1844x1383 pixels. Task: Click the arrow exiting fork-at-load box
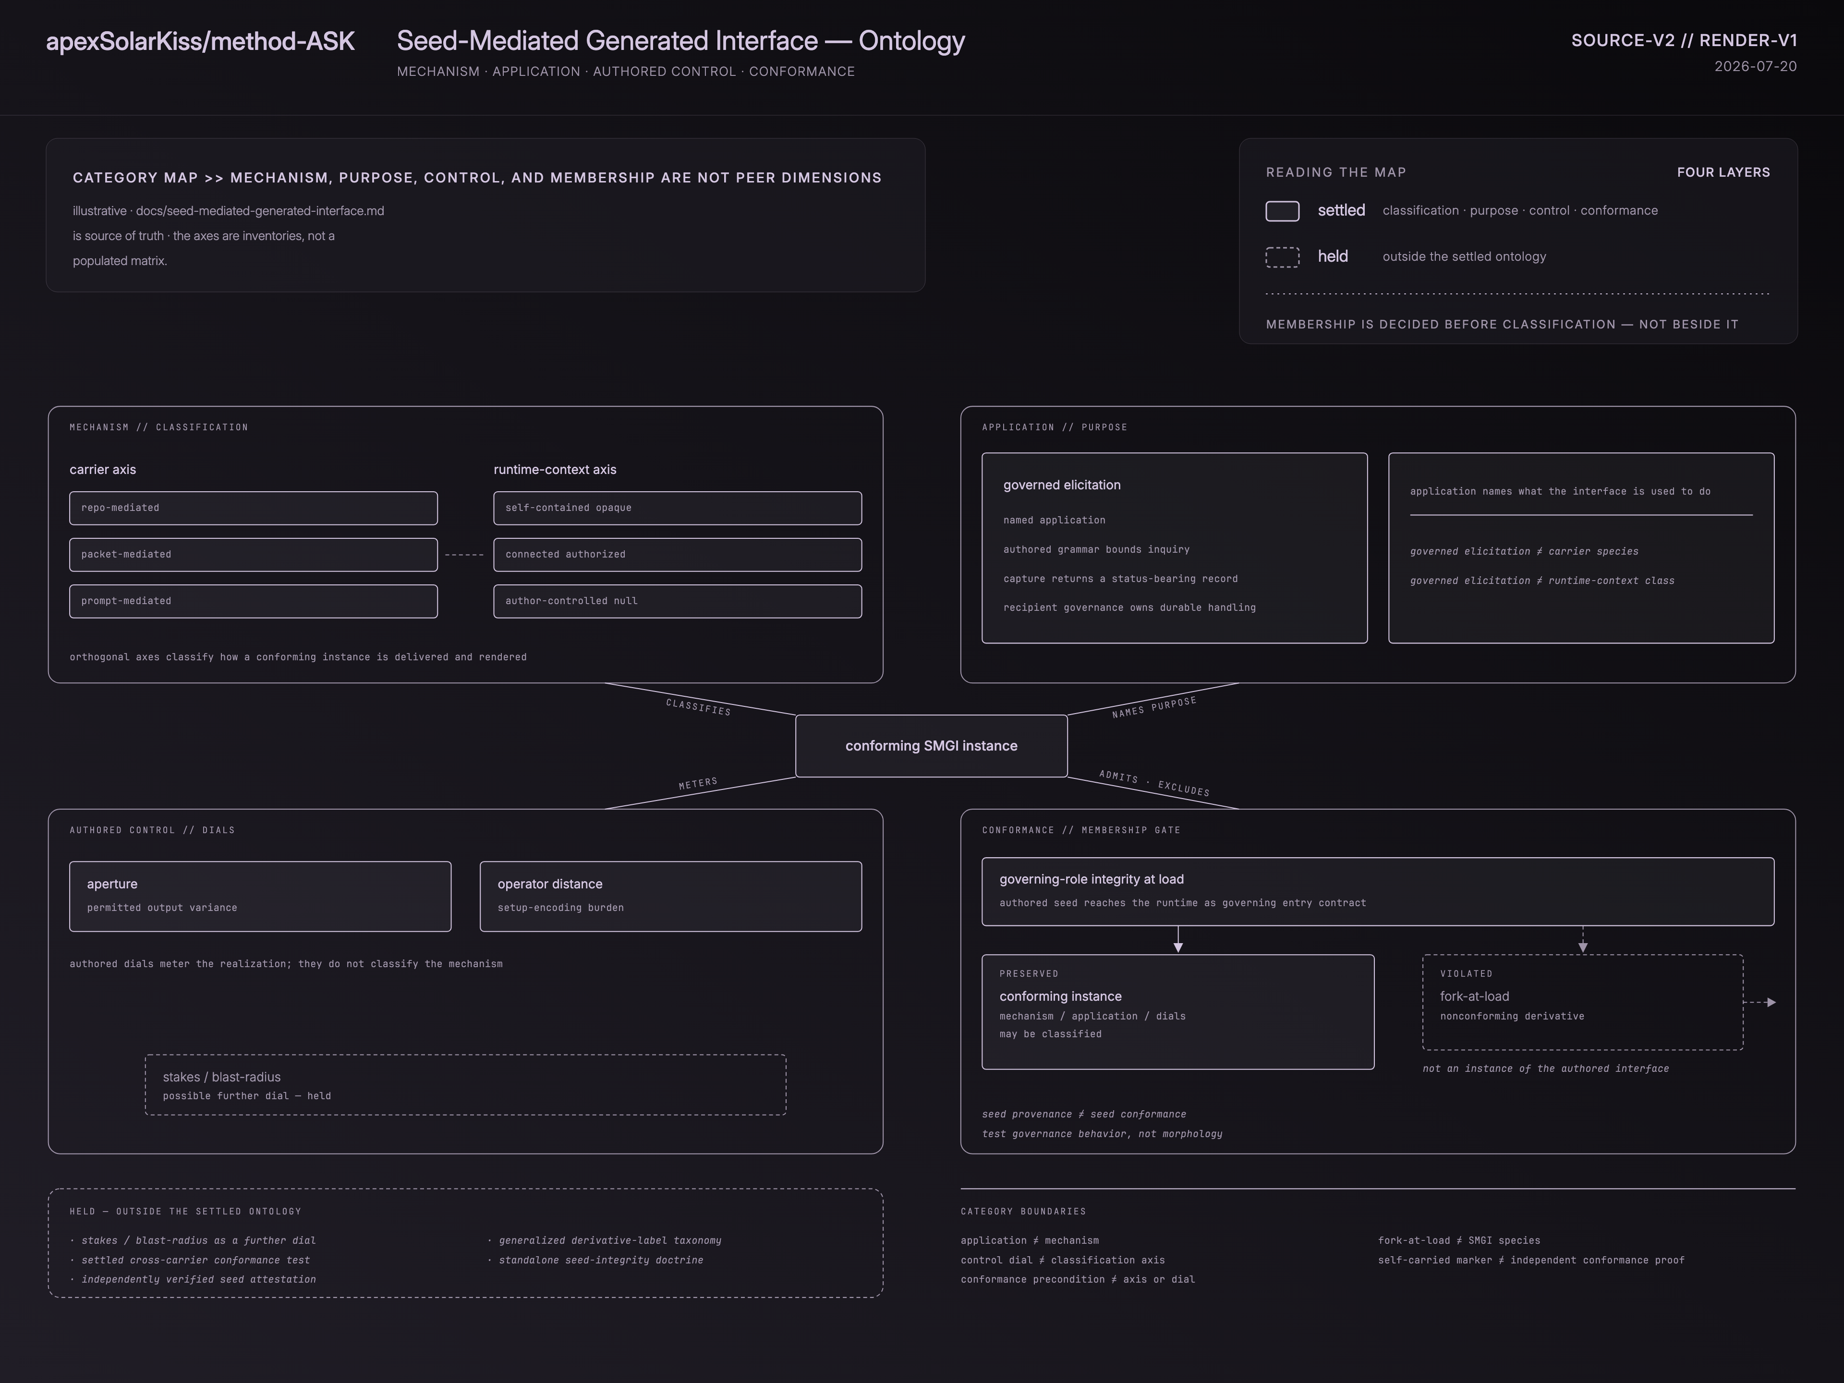click(1760, 1002)
